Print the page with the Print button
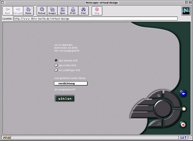 pos(73,11)
